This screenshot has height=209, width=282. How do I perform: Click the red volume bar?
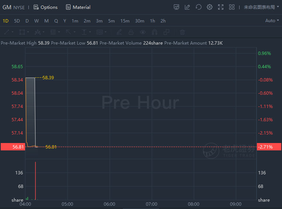point(35,181)
